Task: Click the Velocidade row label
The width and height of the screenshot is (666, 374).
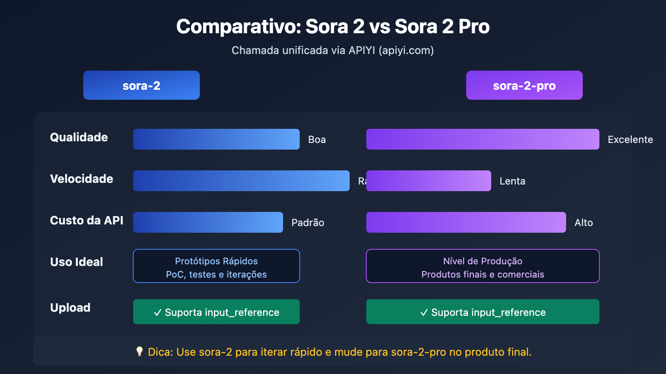Action: click(82, 179)
